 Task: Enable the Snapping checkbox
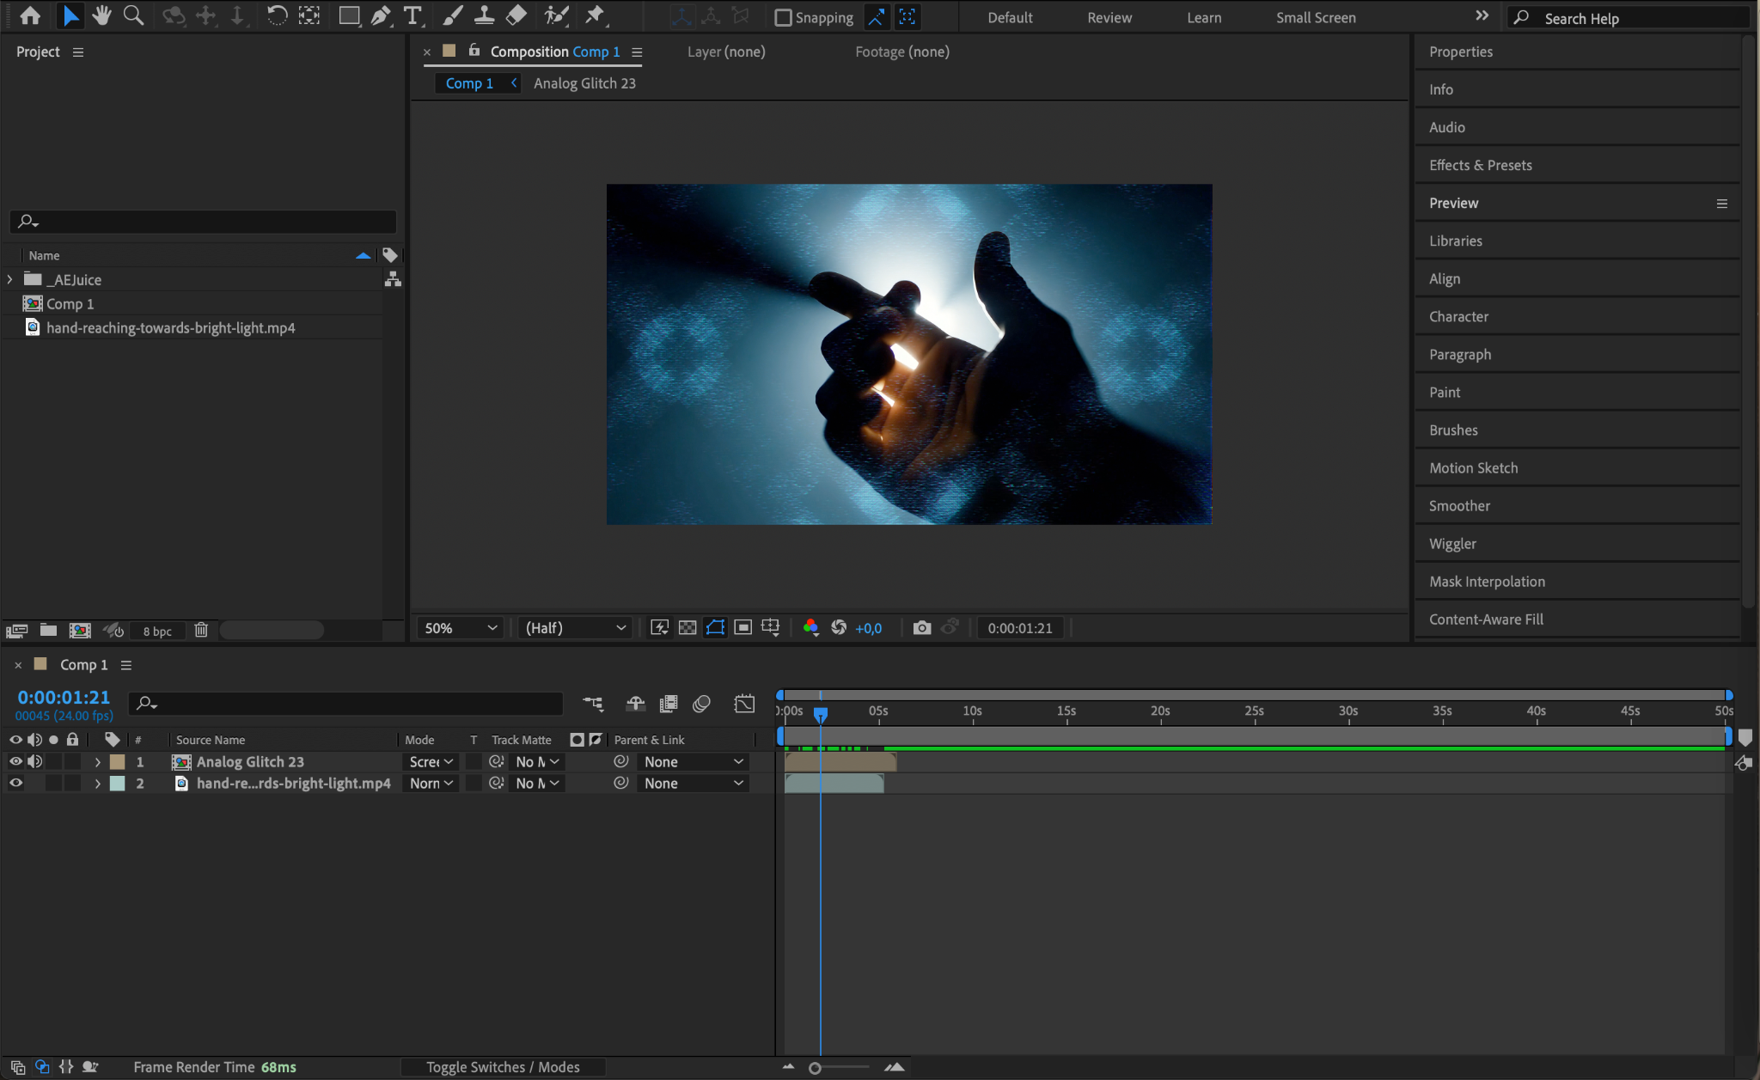(783, 17)
